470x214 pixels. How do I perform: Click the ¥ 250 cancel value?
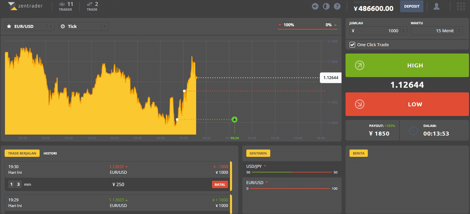118,184
